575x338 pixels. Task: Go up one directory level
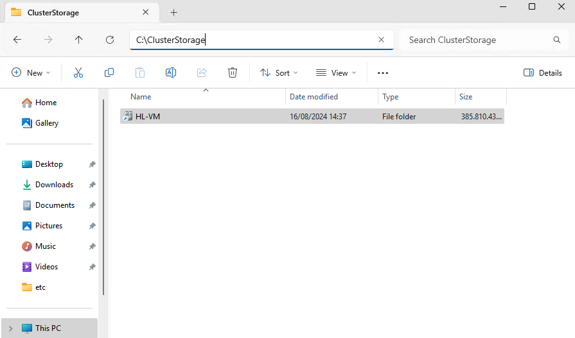point(79,40)
